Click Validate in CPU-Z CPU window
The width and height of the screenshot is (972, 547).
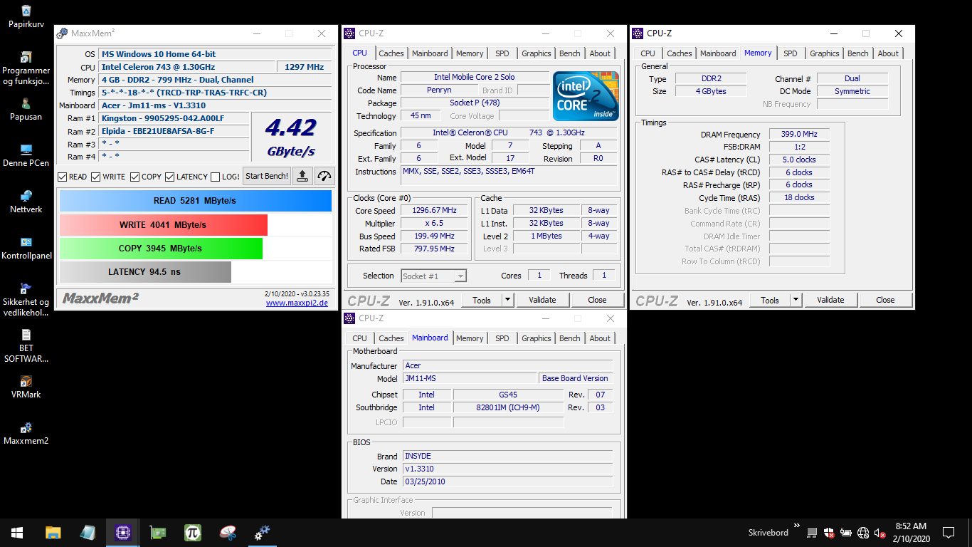[x=542, y=300]
